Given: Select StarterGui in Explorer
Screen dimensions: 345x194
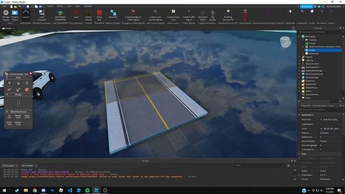Looking at the screenshot, I should (x=310, y=81).
